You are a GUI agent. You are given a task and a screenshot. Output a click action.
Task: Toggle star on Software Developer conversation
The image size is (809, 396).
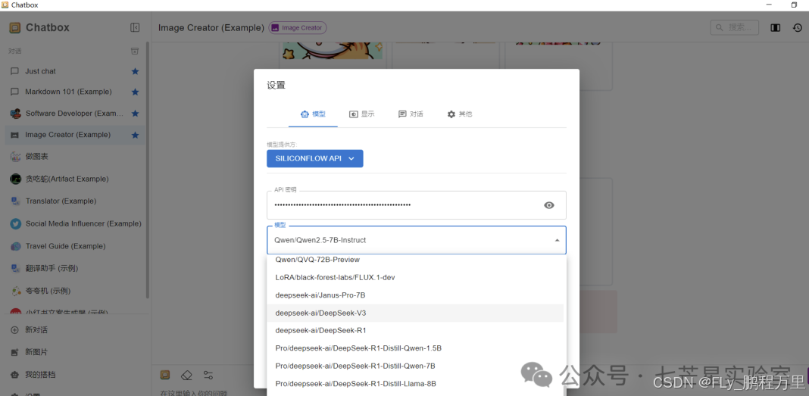[135, 114]
